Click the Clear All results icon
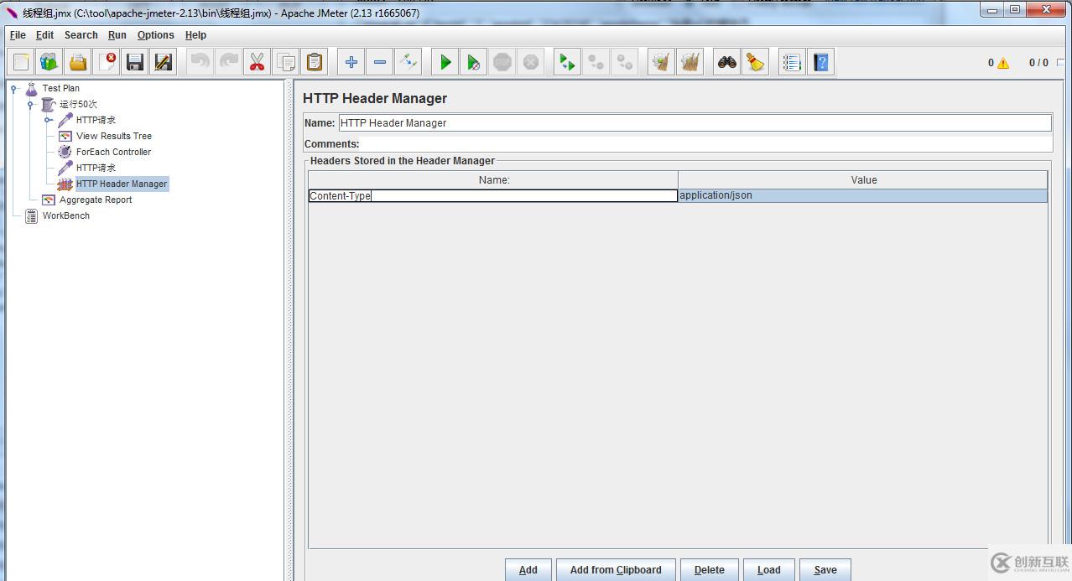The width and height of the screenshot is (1072, 581). coord(690,62)
